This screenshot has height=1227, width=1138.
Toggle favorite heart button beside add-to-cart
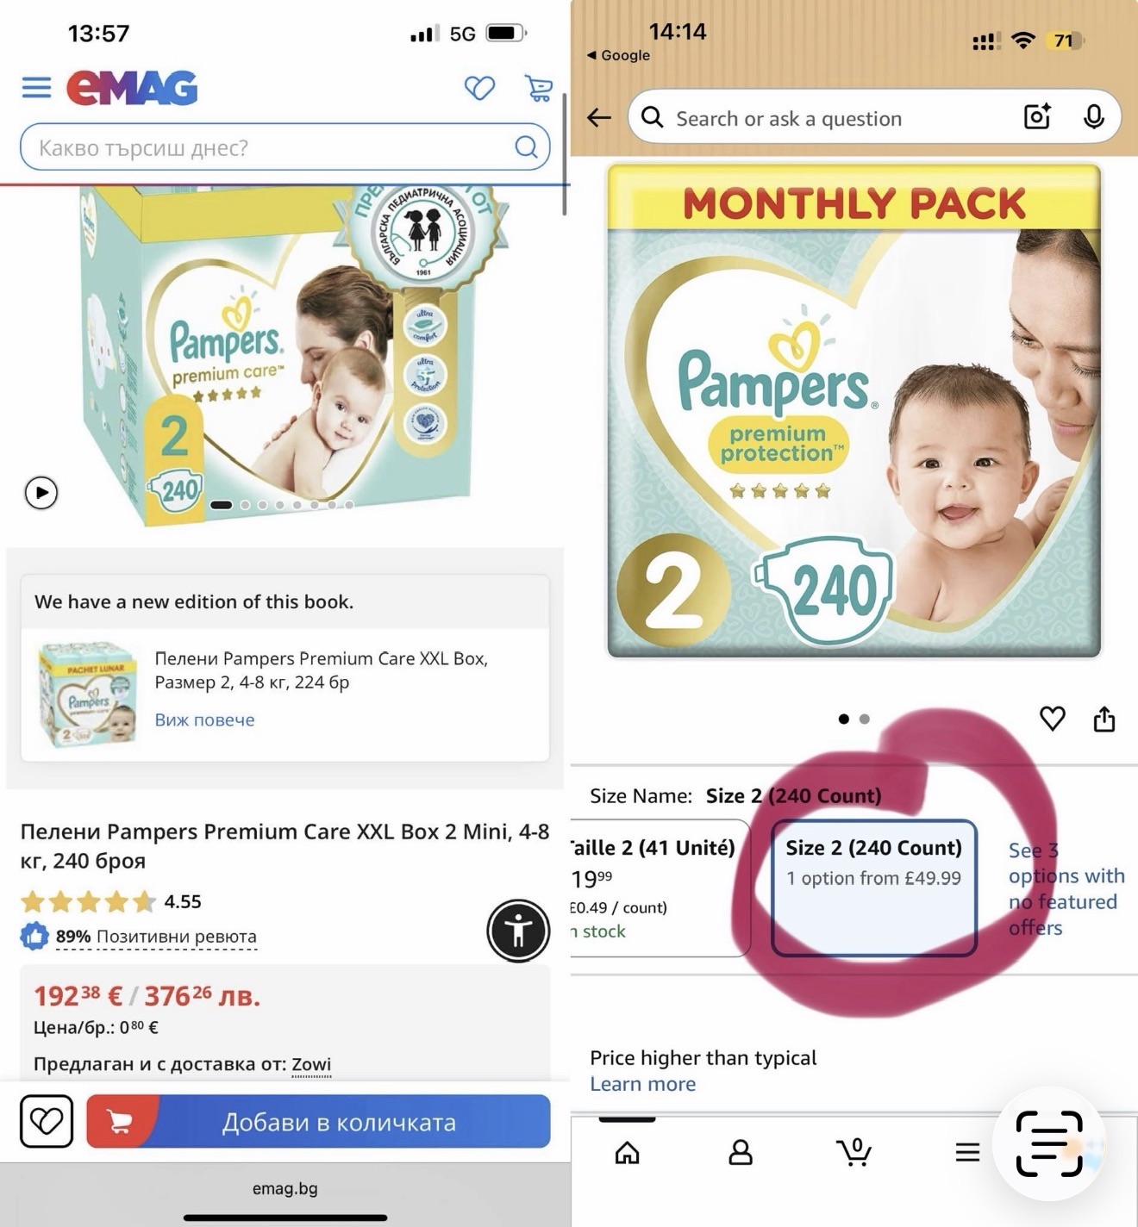(47, 1121)
